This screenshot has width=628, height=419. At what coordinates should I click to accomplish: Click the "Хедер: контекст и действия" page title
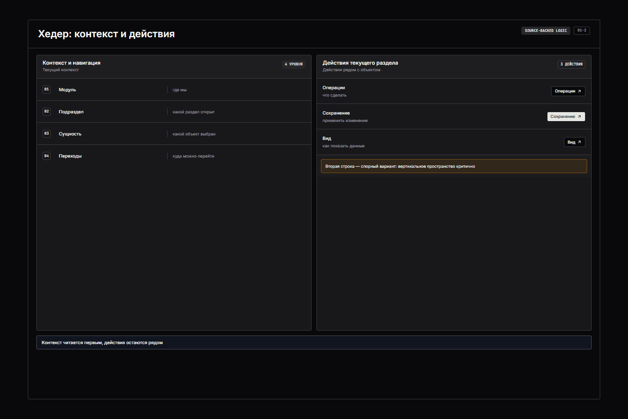[106, 34]
